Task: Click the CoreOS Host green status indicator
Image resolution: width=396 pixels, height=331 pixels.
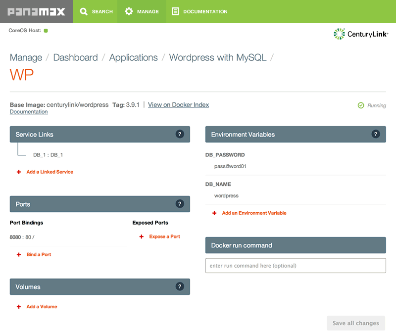Action: click(46, 31)
